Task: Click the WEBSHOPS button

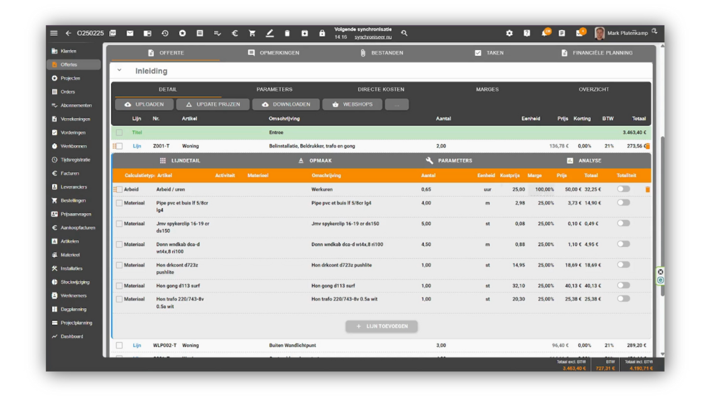Action: [x=352, y=104]
